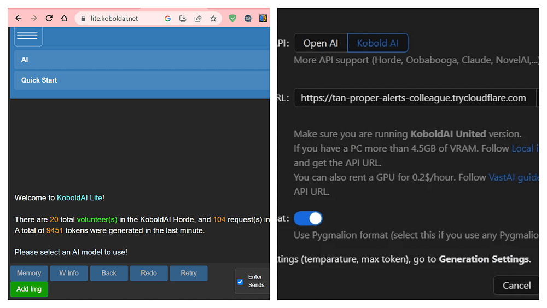
Task: Share this page via share icon
Action: (198, 19)
